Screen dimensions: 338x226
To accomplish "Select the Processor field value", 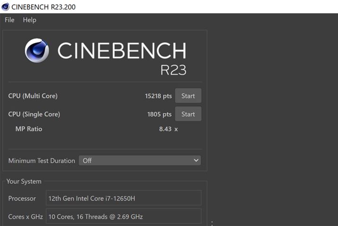I will coord(124,198).
